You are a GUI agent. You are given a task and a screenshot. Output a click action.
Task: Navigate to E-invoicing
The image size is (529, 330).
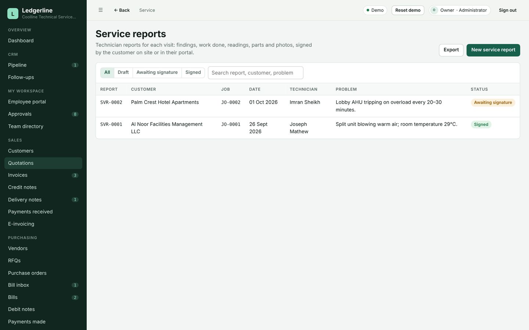click(x=43, y=224)
